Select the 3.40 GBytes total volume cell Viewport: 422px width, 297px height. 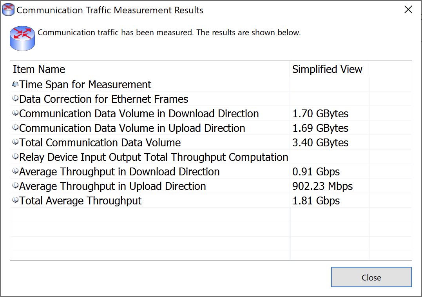(x=330, y=142)
